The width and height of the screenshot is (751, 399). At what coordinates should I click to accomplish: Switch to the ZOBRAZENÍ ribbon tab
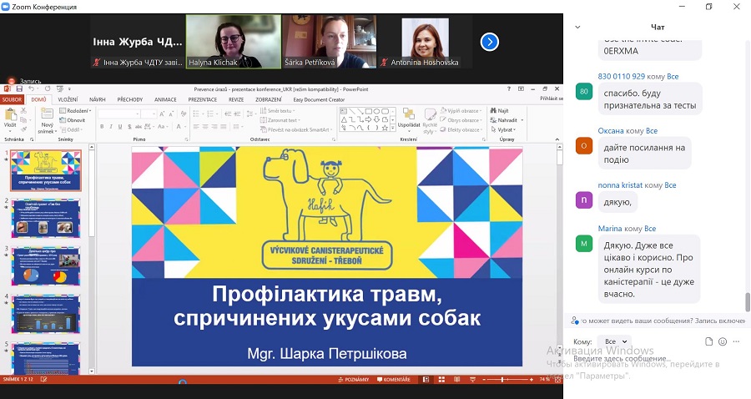tap(268, 99)
